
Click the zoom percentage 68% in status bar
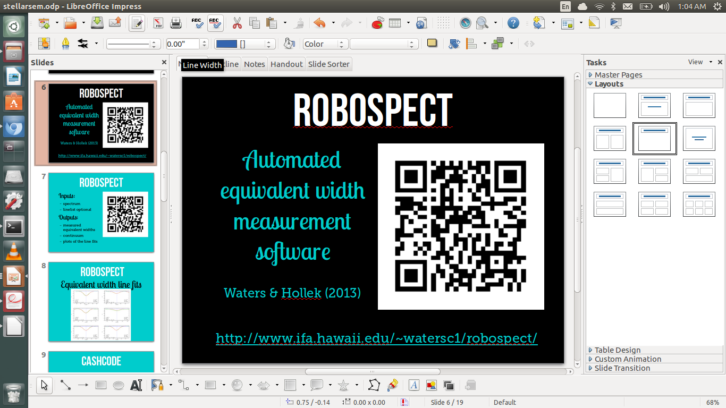(713, 402)
